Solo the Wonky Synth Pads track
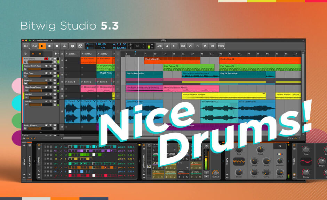Viewport: 327px width, 200px height. [x=50, y=66]
